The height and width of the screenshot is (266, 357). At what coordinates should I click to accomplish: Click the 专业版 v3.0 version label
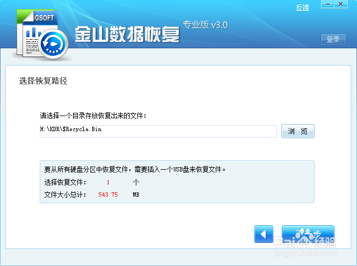pyautogui.click(x=205, y=25)
